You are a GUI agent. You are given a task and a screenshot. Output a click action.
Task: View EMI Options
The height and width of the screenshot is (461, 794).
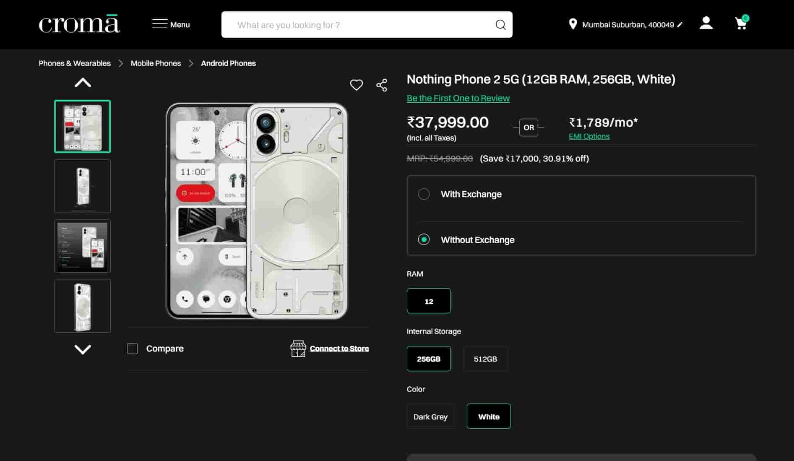coord(589,136)
